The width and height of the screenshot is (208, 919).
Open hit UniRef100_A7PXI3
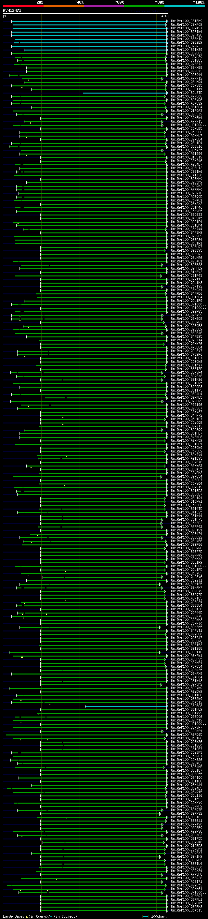[187, 121]
